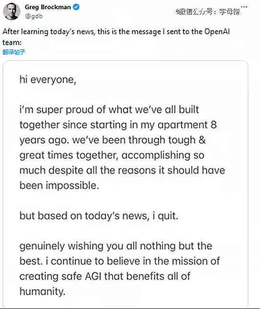Select the 'hi everyone,' greeting line
Image resolution: width=260 pixels, height=309 pixels.
[48, 80]
